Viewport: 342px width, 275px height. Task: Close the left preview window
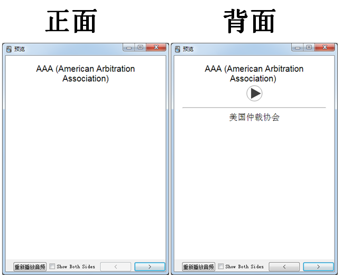(x=156, y=48)
